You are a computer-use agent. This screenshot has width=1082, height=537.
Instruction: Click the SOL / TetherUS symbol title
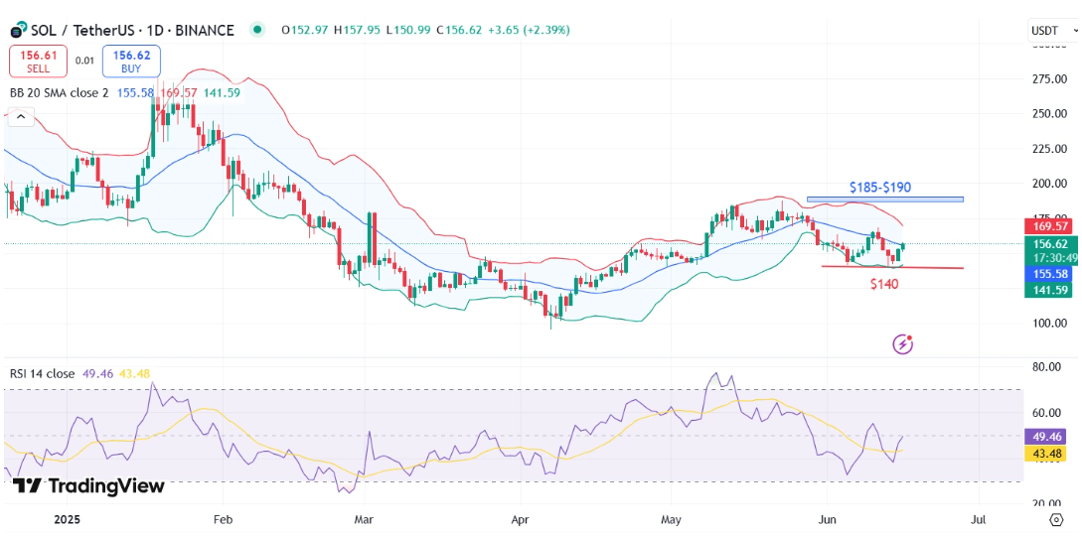pyautogui.click(x=132, y=30)
